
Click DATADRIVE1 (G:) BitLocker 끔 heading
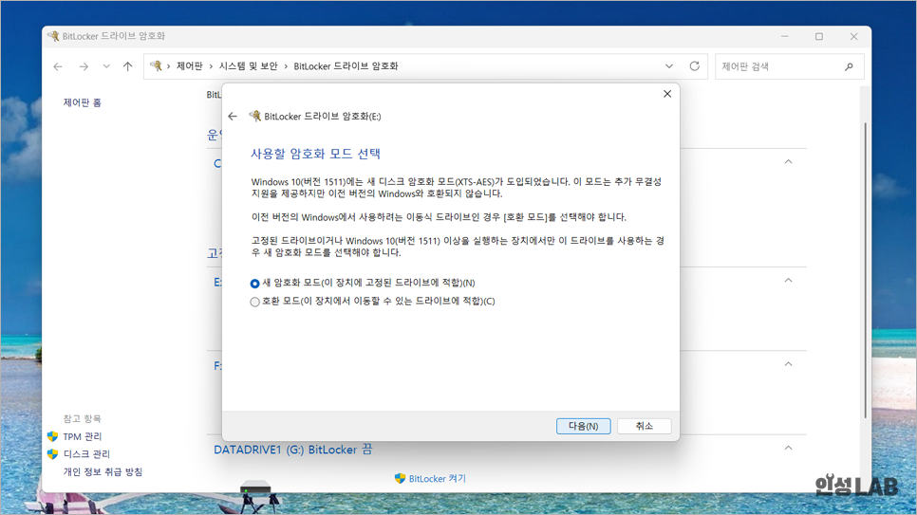[x=293, y=450]
